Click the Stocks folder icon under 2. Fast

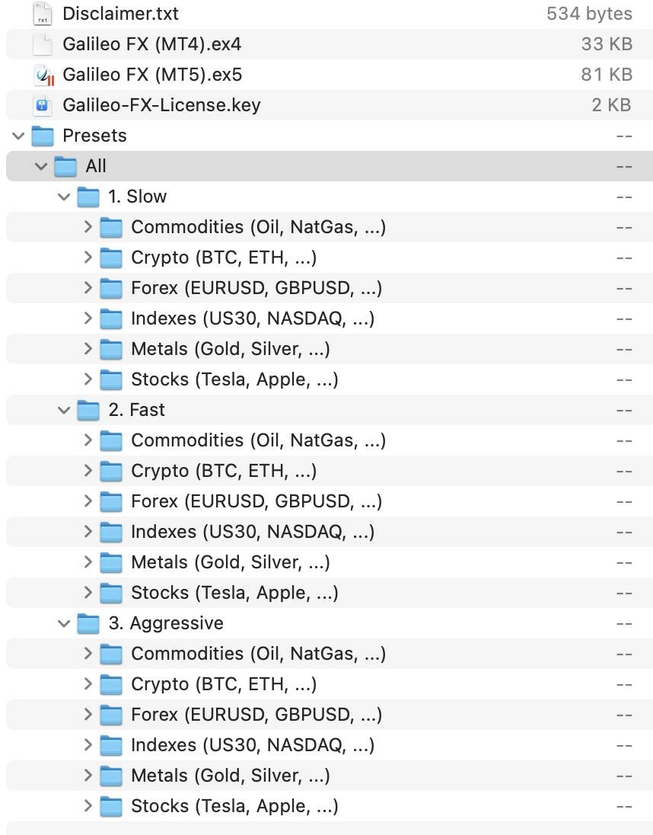click(111, 593)
